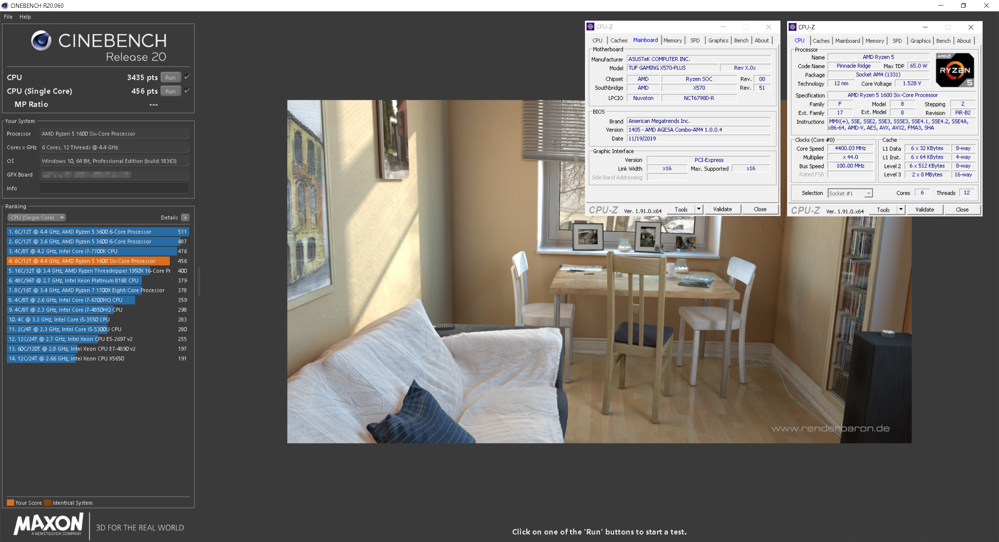
Task: Click BIOS version 1405 field
Action: [699, 130]
